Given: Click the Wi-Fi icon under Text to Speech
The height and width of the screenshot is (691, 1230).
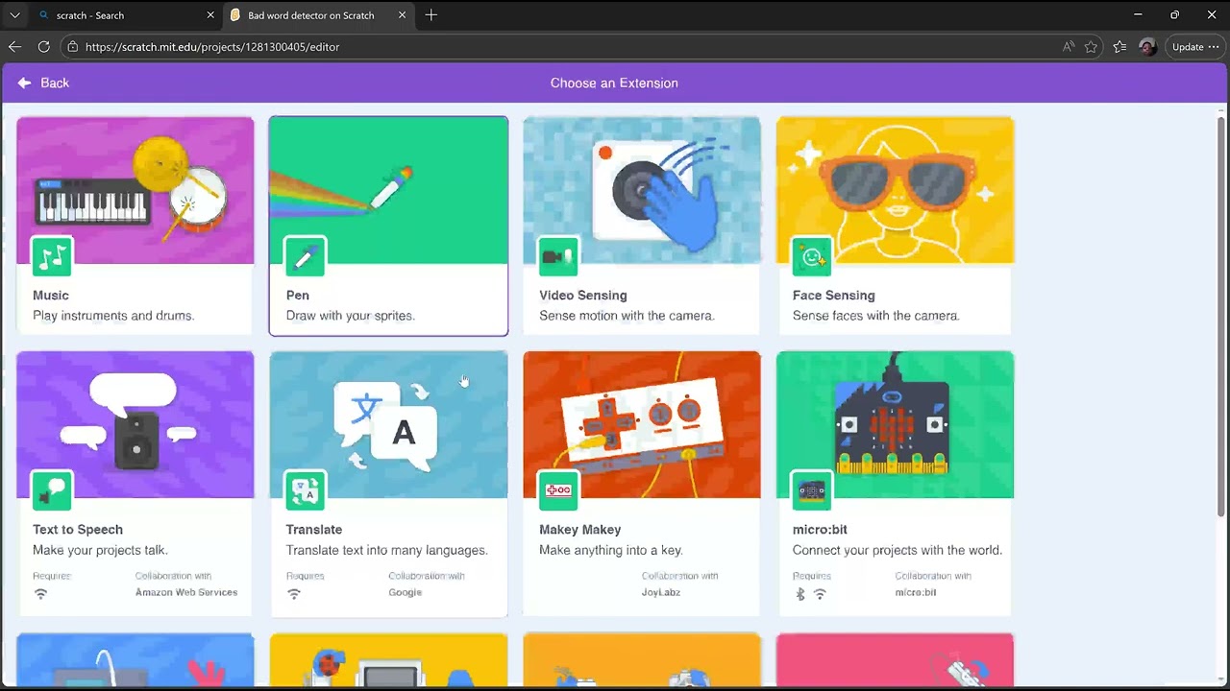Looking at the screenshot, I should [x=40, y=594].
